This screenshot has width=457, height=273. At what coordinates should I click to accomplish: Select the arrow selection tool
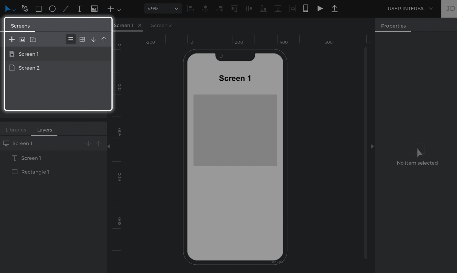coord(8,9)
